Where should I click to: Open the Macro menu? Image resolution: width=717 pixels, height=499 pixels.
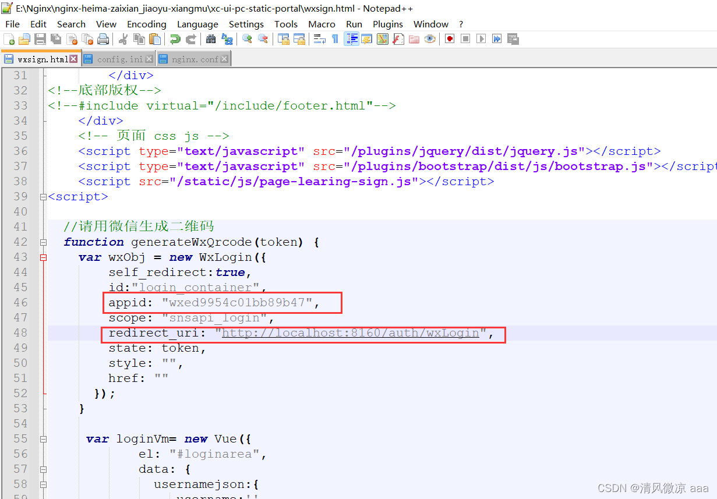coord(322,24)
